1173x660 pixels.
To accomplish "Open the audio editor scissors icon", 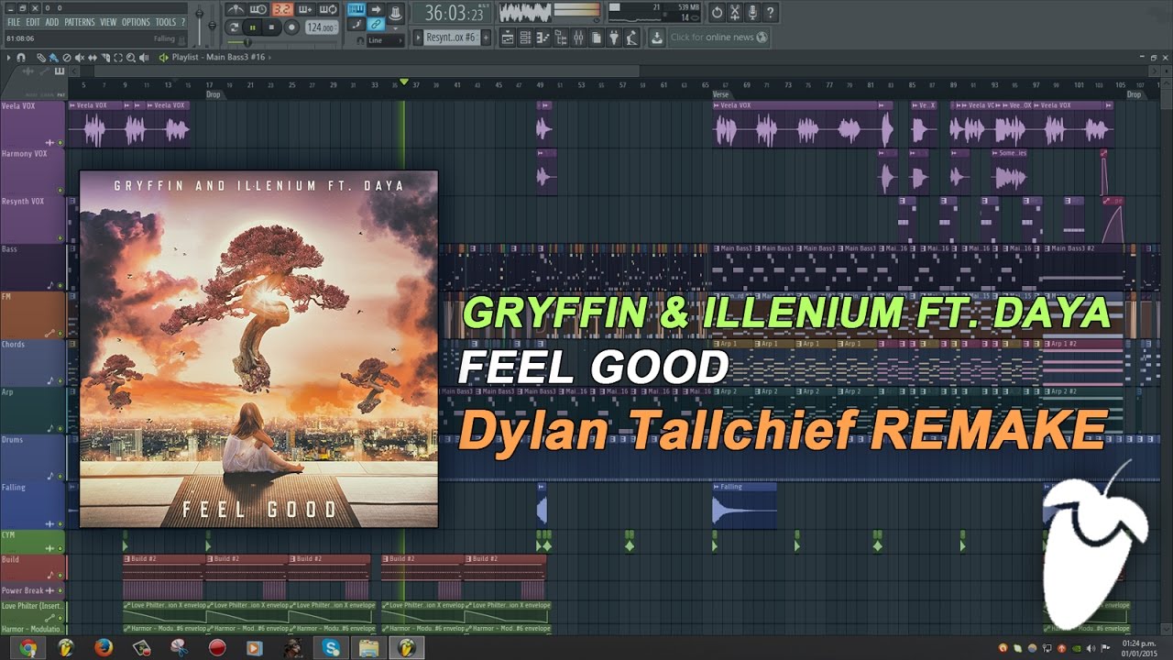I will (x=734, y=13).
